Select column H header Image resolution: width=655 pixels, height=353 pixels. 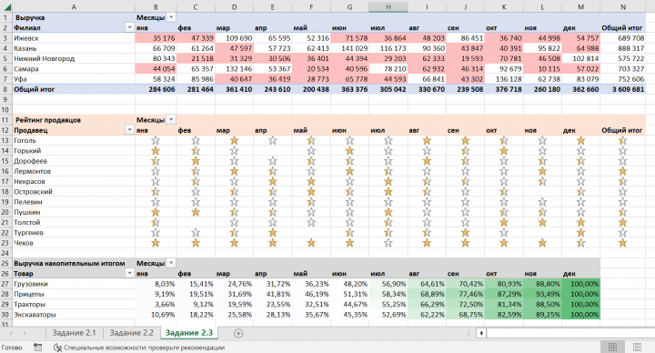[388, 7]
